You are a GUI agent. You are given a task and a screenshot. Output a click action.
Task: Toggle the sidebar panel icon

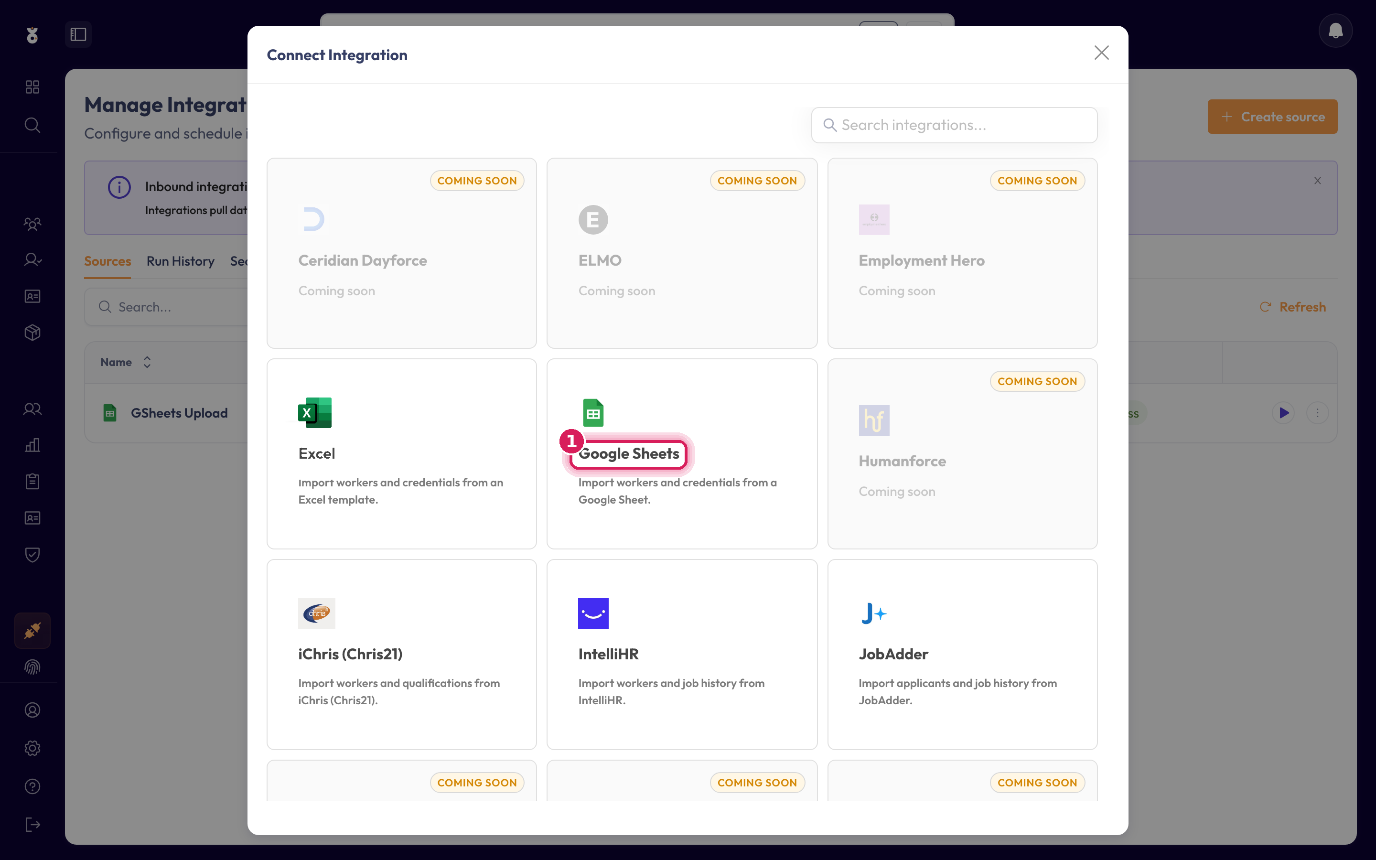(x=78, y=35)
